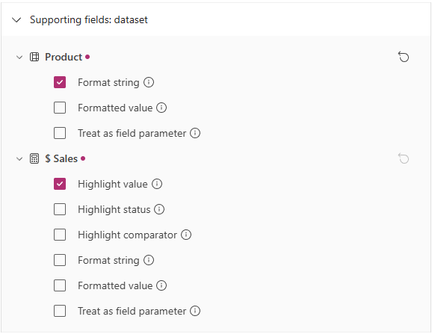Open info icon next to Highlight status

click(x=159, y=209)
